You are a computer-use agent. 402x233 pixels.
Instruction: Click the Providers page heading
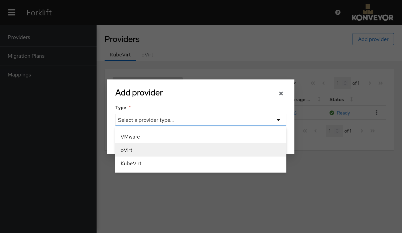(x=122, y=39)
